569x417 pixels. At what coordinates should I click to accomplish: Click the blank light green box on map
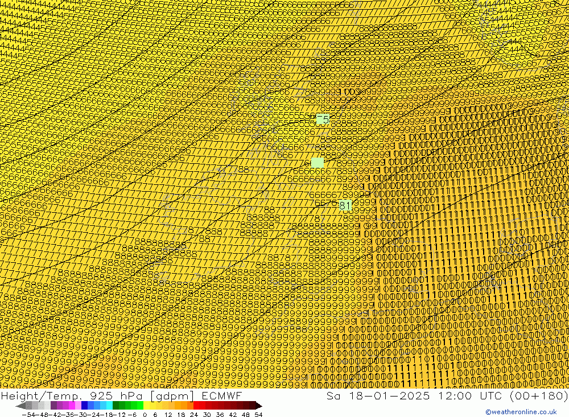click(x=317, y=163)
